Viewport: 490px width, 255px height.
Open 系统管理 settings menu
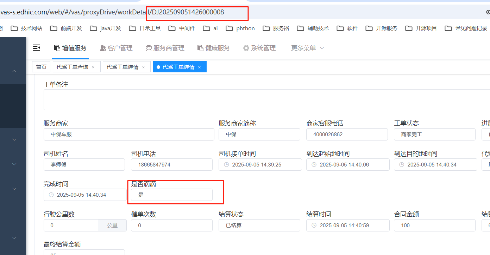(x=259, y=48)
